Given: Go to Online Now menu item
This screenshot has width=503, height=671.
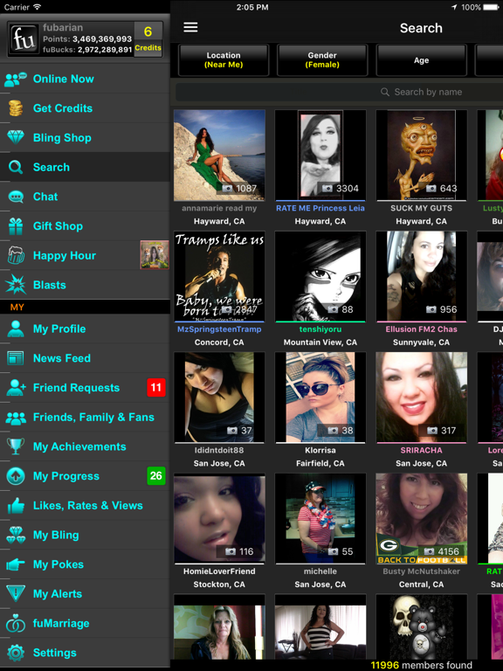Looking at the screenshot, I should coord(85,79).
